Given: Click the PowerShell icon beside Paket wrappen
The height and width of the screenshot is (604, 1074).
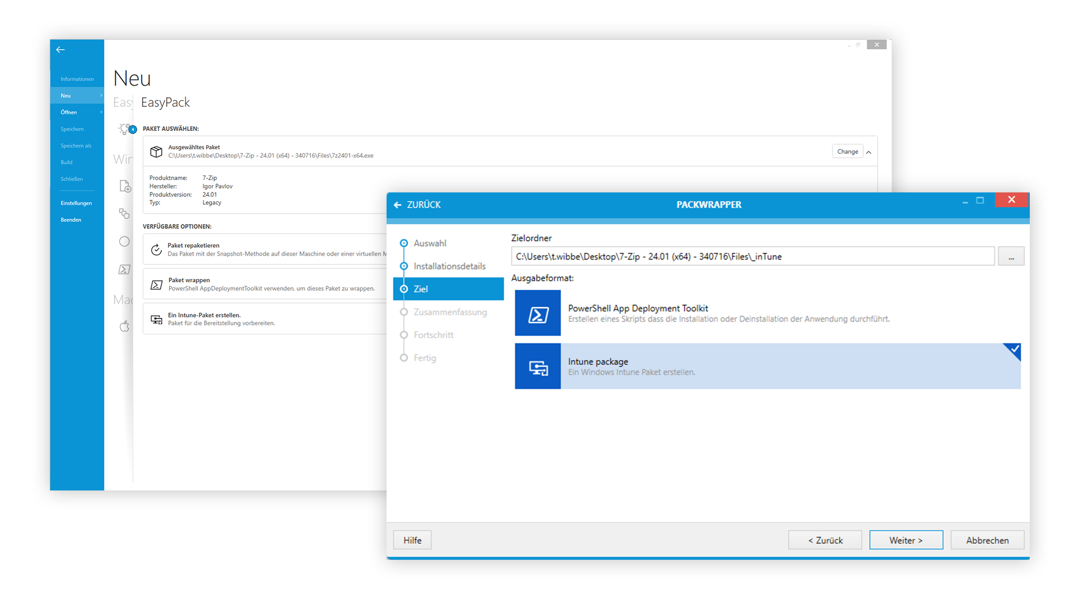Looking at the screenshot, I should [156, 285].
